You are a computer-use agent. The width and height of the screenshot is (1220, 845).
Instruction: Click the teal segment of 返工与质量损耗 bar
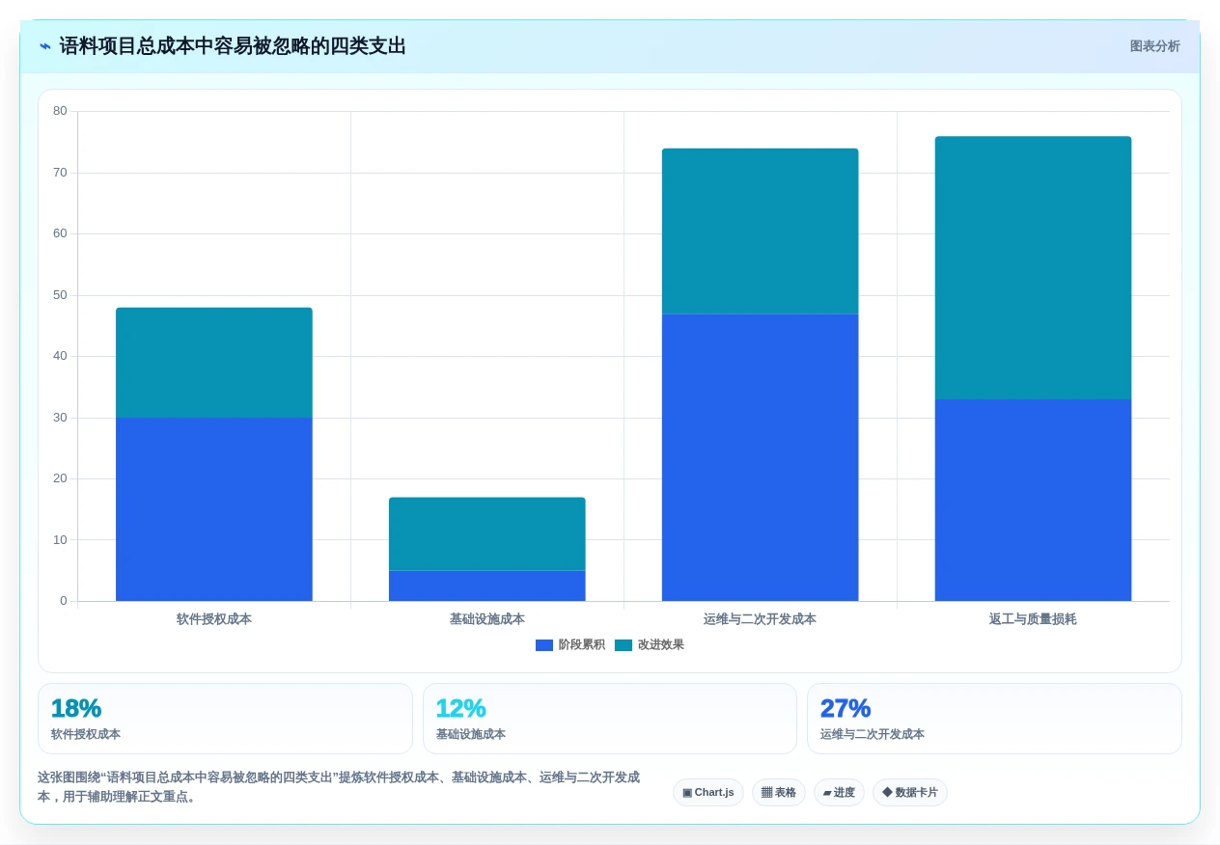1034,268
